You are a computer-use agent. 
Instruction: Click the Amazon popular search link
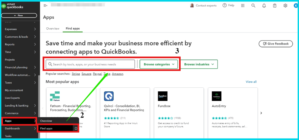(x=118, y=74)
